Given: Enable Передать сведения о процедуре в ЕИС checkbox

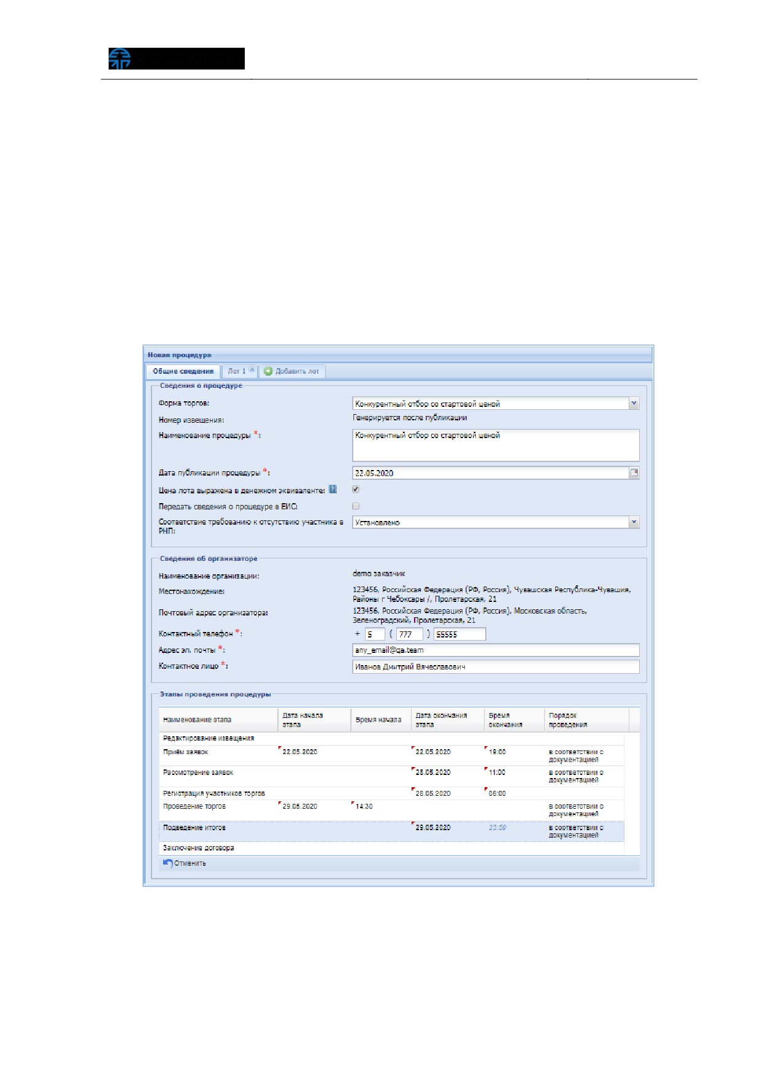Looking at the screenshot, I should coord(356,506).
